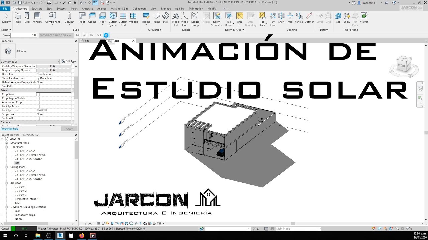The width and height of the screenshot is (428, 240).
Task: Open Calculator from the Windows taskbar
Action: [x=71, y=236]
